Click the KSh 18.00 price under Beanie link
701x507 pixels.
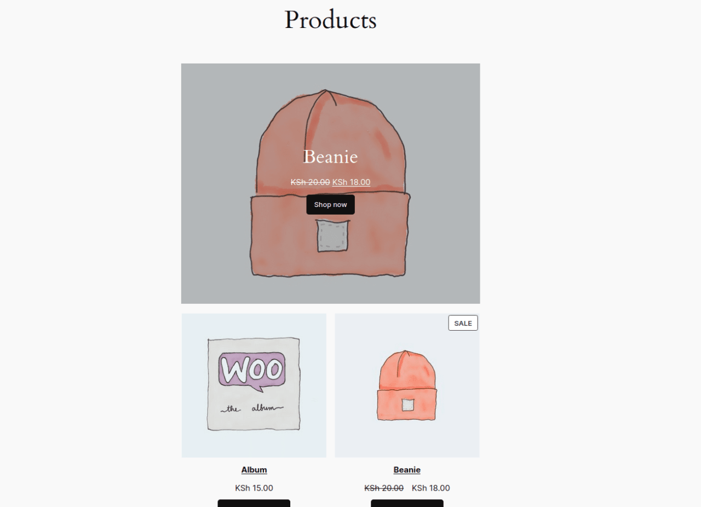(x=430, y=488)
